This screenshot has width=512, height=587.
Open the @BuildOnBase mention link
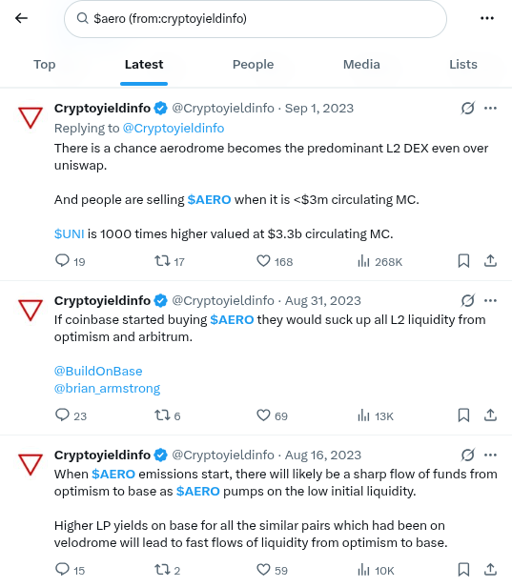98,371
